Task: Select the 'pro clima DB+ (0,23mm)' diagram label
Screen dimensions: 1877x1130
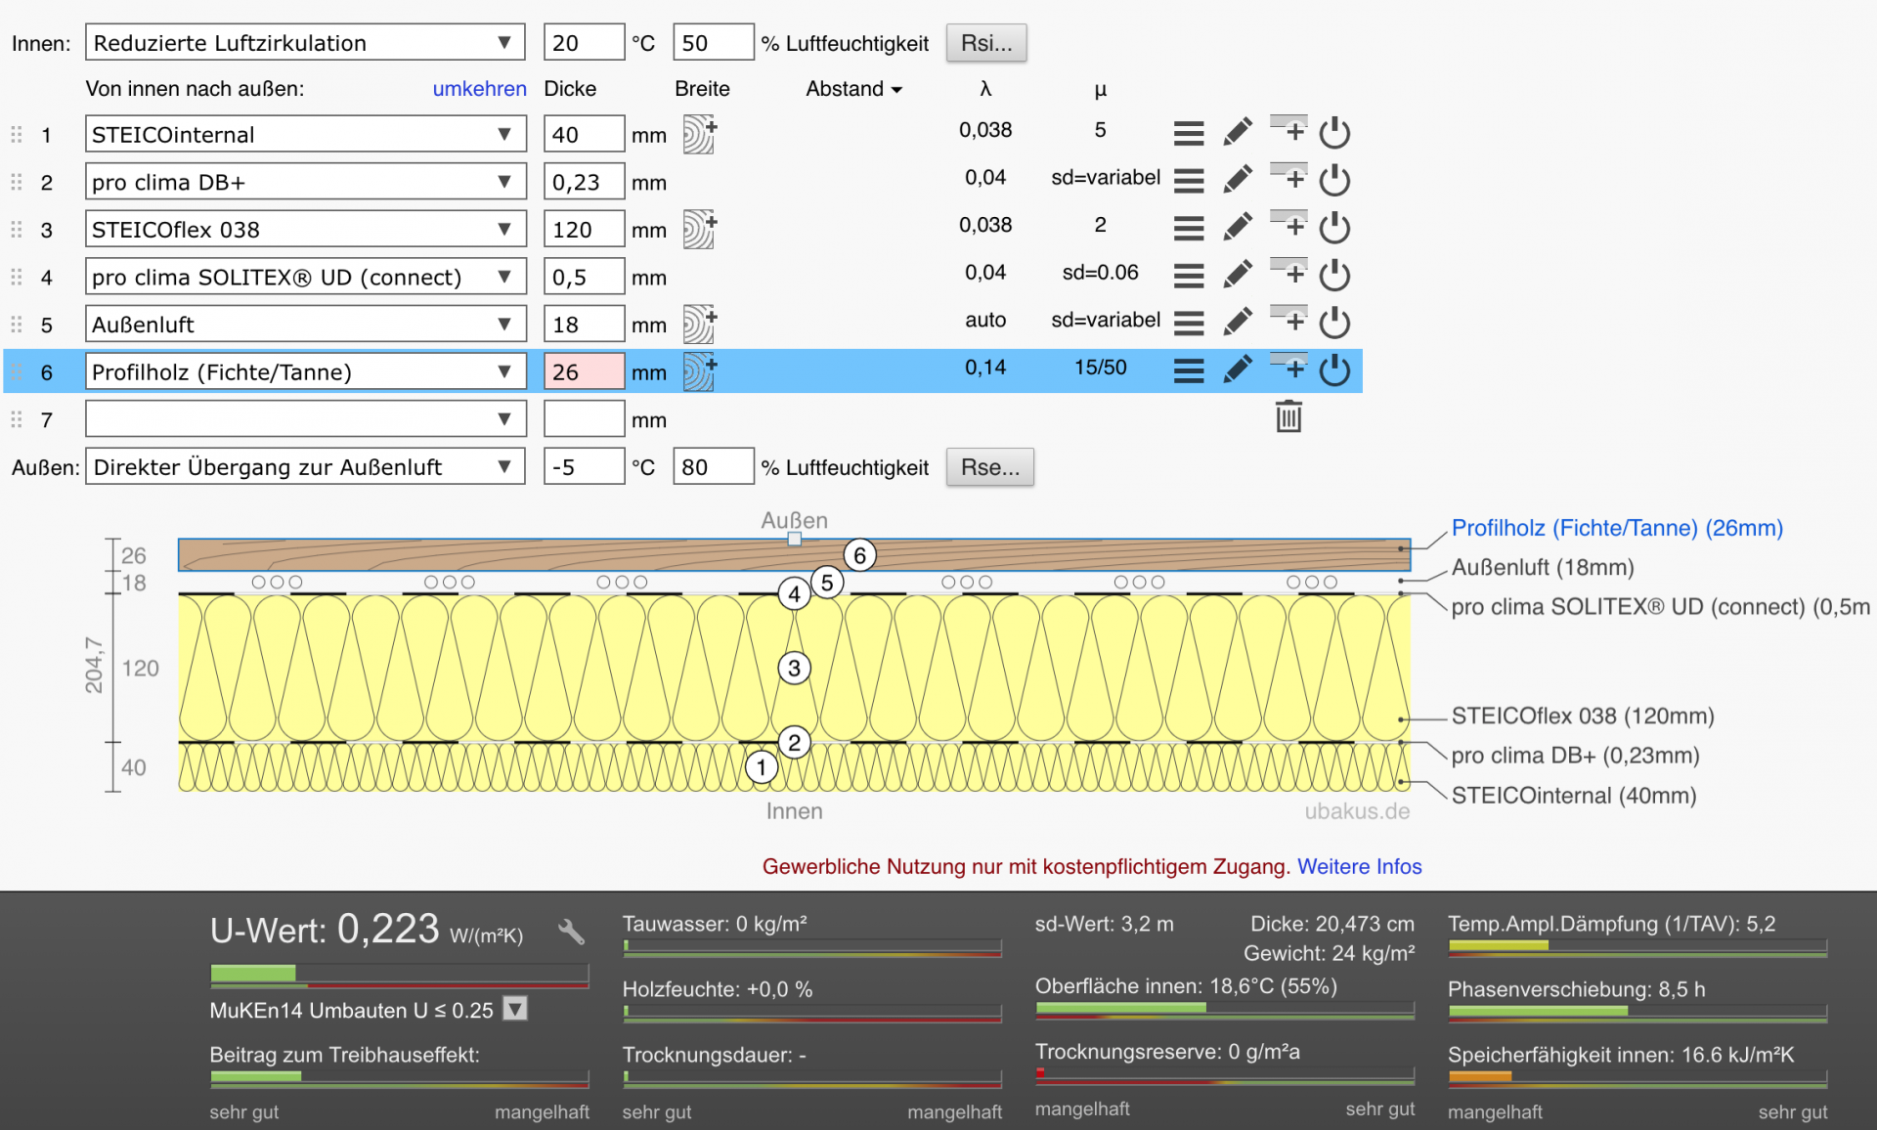Action: tap(1575, 756)
